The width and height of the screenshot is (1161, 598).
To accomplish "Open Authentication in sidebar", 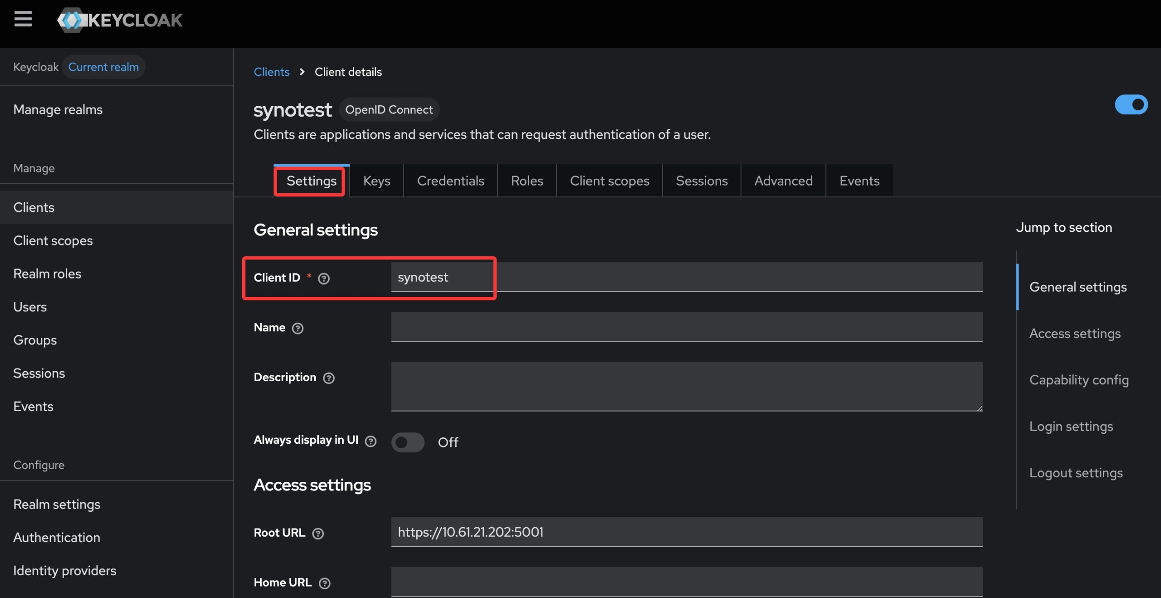I will point(117,537).
